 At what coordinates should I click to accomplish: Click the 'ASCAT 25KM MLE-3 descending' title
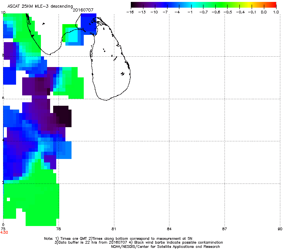point(40,7)
